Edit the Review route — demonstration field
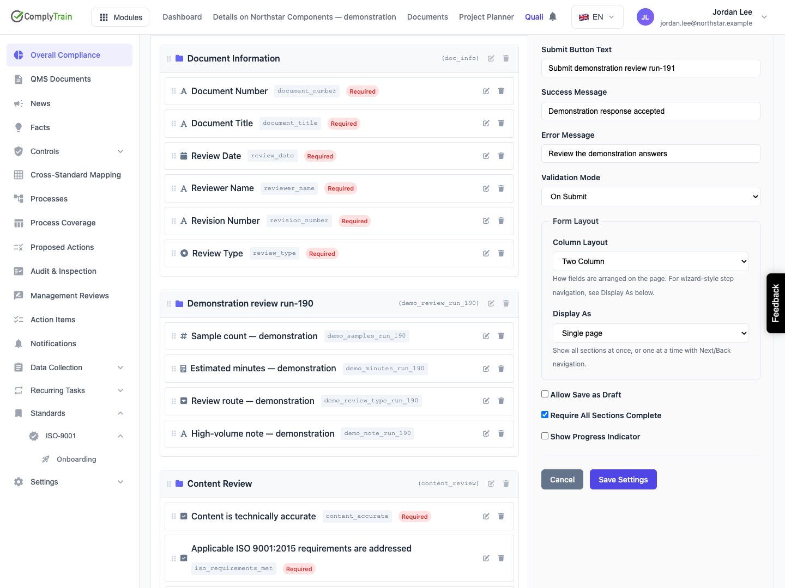The width and height of the screenshot is (785, 588). coord(486,401)
